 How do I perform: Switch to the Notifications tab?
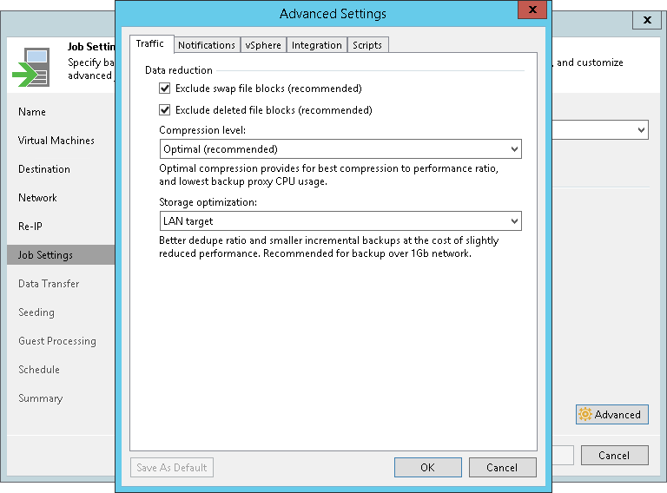pyautogui.click(x=207, y=45)
